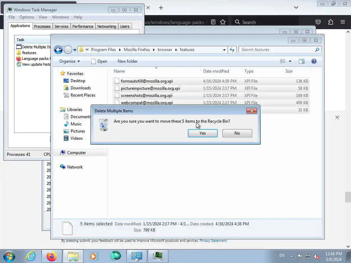Open Task Manager Windows menu
Image resolution: width=351 pixels, height=263 pixels.
(60, 17)
